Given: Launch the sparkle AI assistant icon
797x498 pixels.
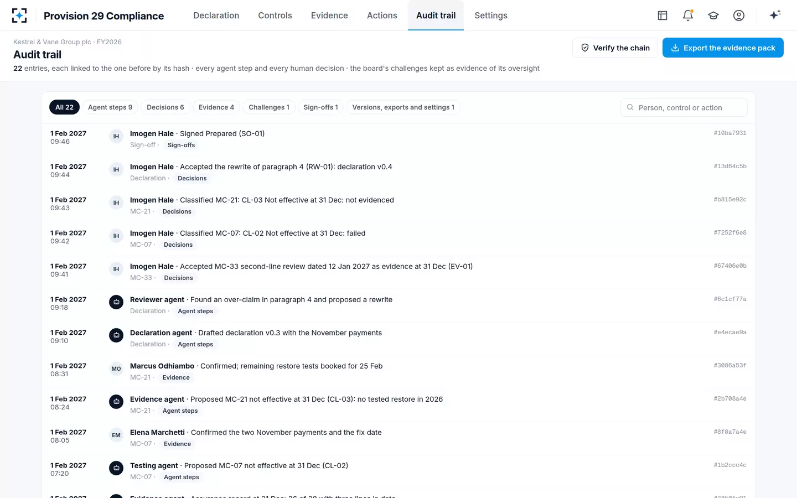Looking at the screenshot, I should point(775,15).
